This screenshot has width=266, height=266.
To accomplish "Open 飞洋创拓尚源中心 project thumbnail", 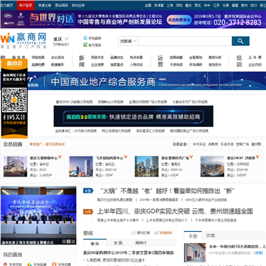I will click(x=81, y=166).
